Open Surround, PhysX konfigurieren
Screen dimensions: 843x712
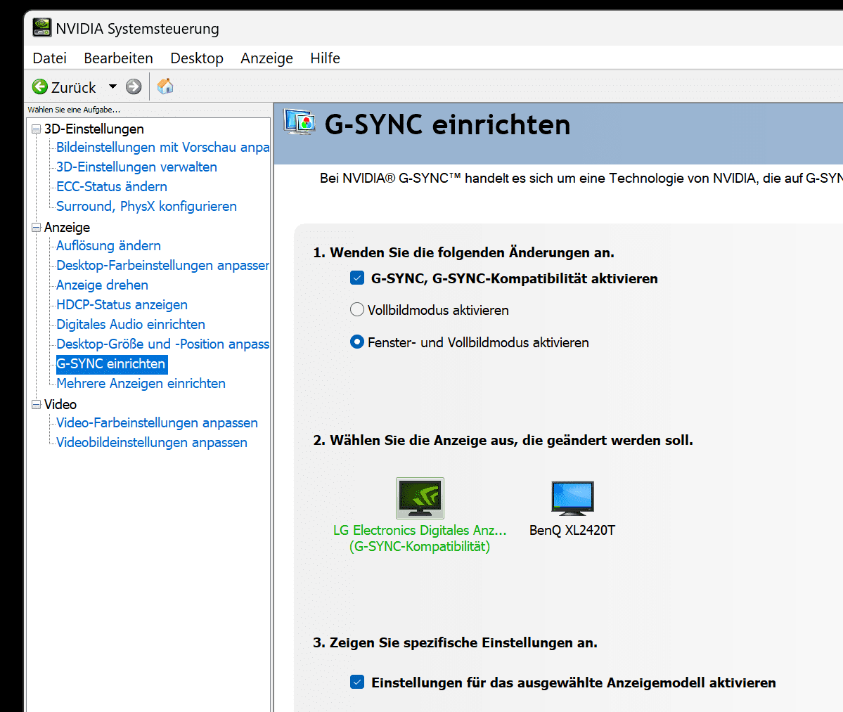[146, 207]
